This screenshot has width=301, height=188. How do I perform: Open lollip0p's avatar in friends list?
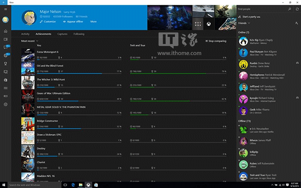click(x=243, y=153)
